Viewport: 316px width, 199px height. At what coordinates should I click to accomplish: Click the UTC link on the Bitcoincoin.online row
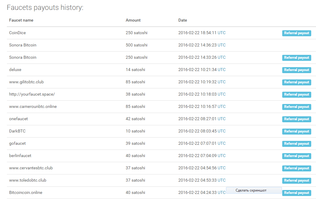tap(222, 192)
